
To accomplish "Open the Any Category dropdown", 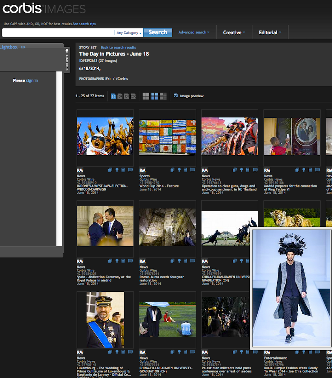I will point(129,33).
